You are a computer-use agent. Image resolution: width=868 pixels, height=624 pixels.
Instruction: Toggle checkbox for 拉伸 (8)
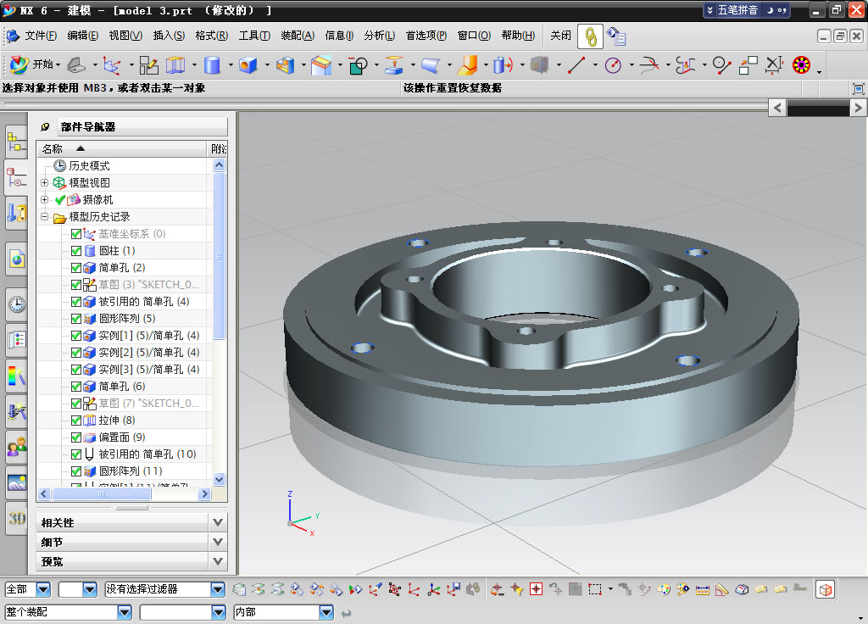pos(76,421)
